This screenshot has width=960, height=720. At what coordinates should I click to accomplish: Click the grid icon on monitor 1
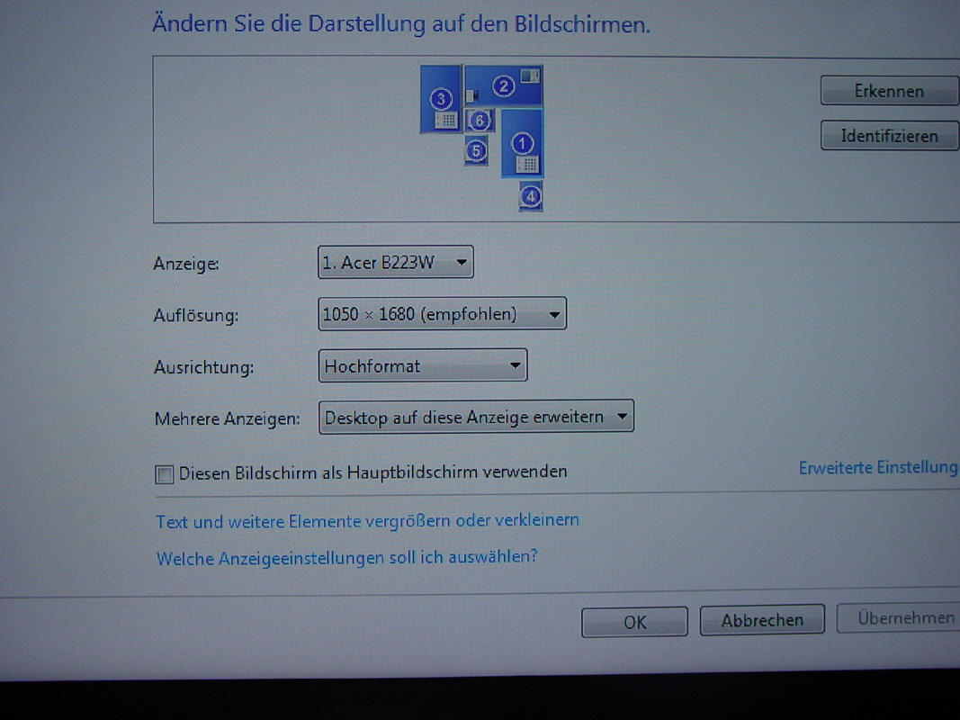tap(527, 164)
